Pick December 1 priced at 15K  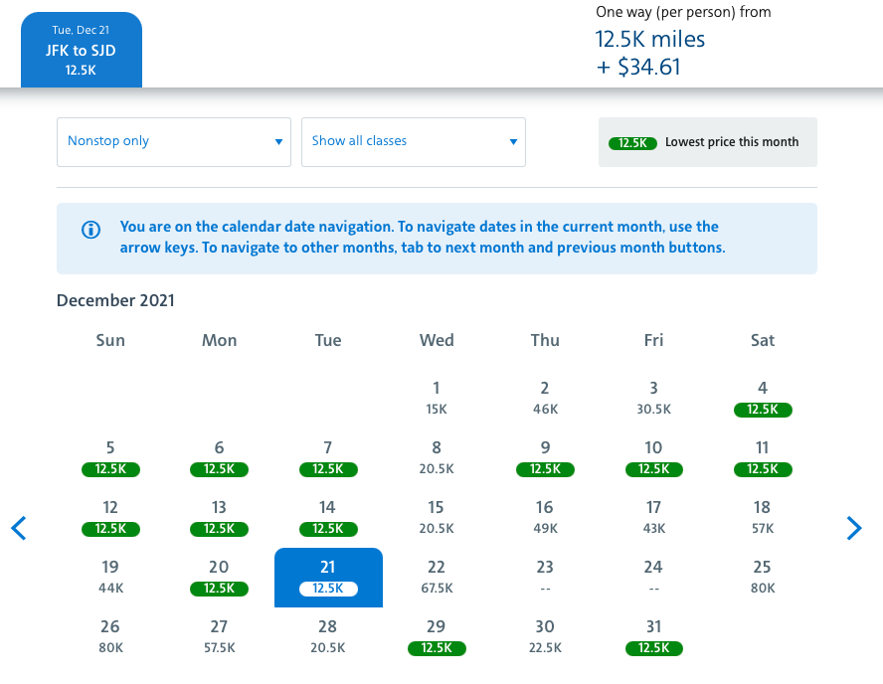point(437,398)
